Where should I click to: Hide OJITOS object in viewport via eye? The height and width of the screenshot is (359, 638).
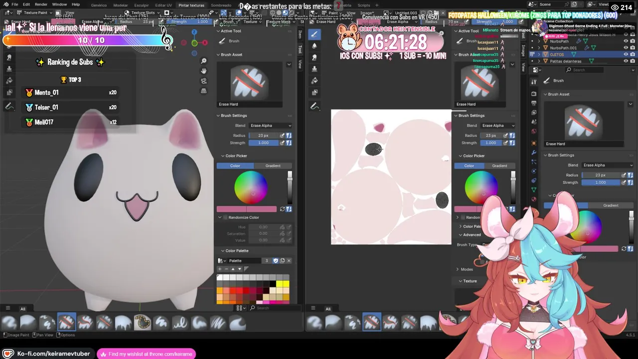[x=626, y=54]
